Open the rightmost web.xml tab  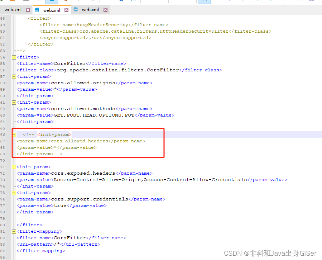coord(90,10)
